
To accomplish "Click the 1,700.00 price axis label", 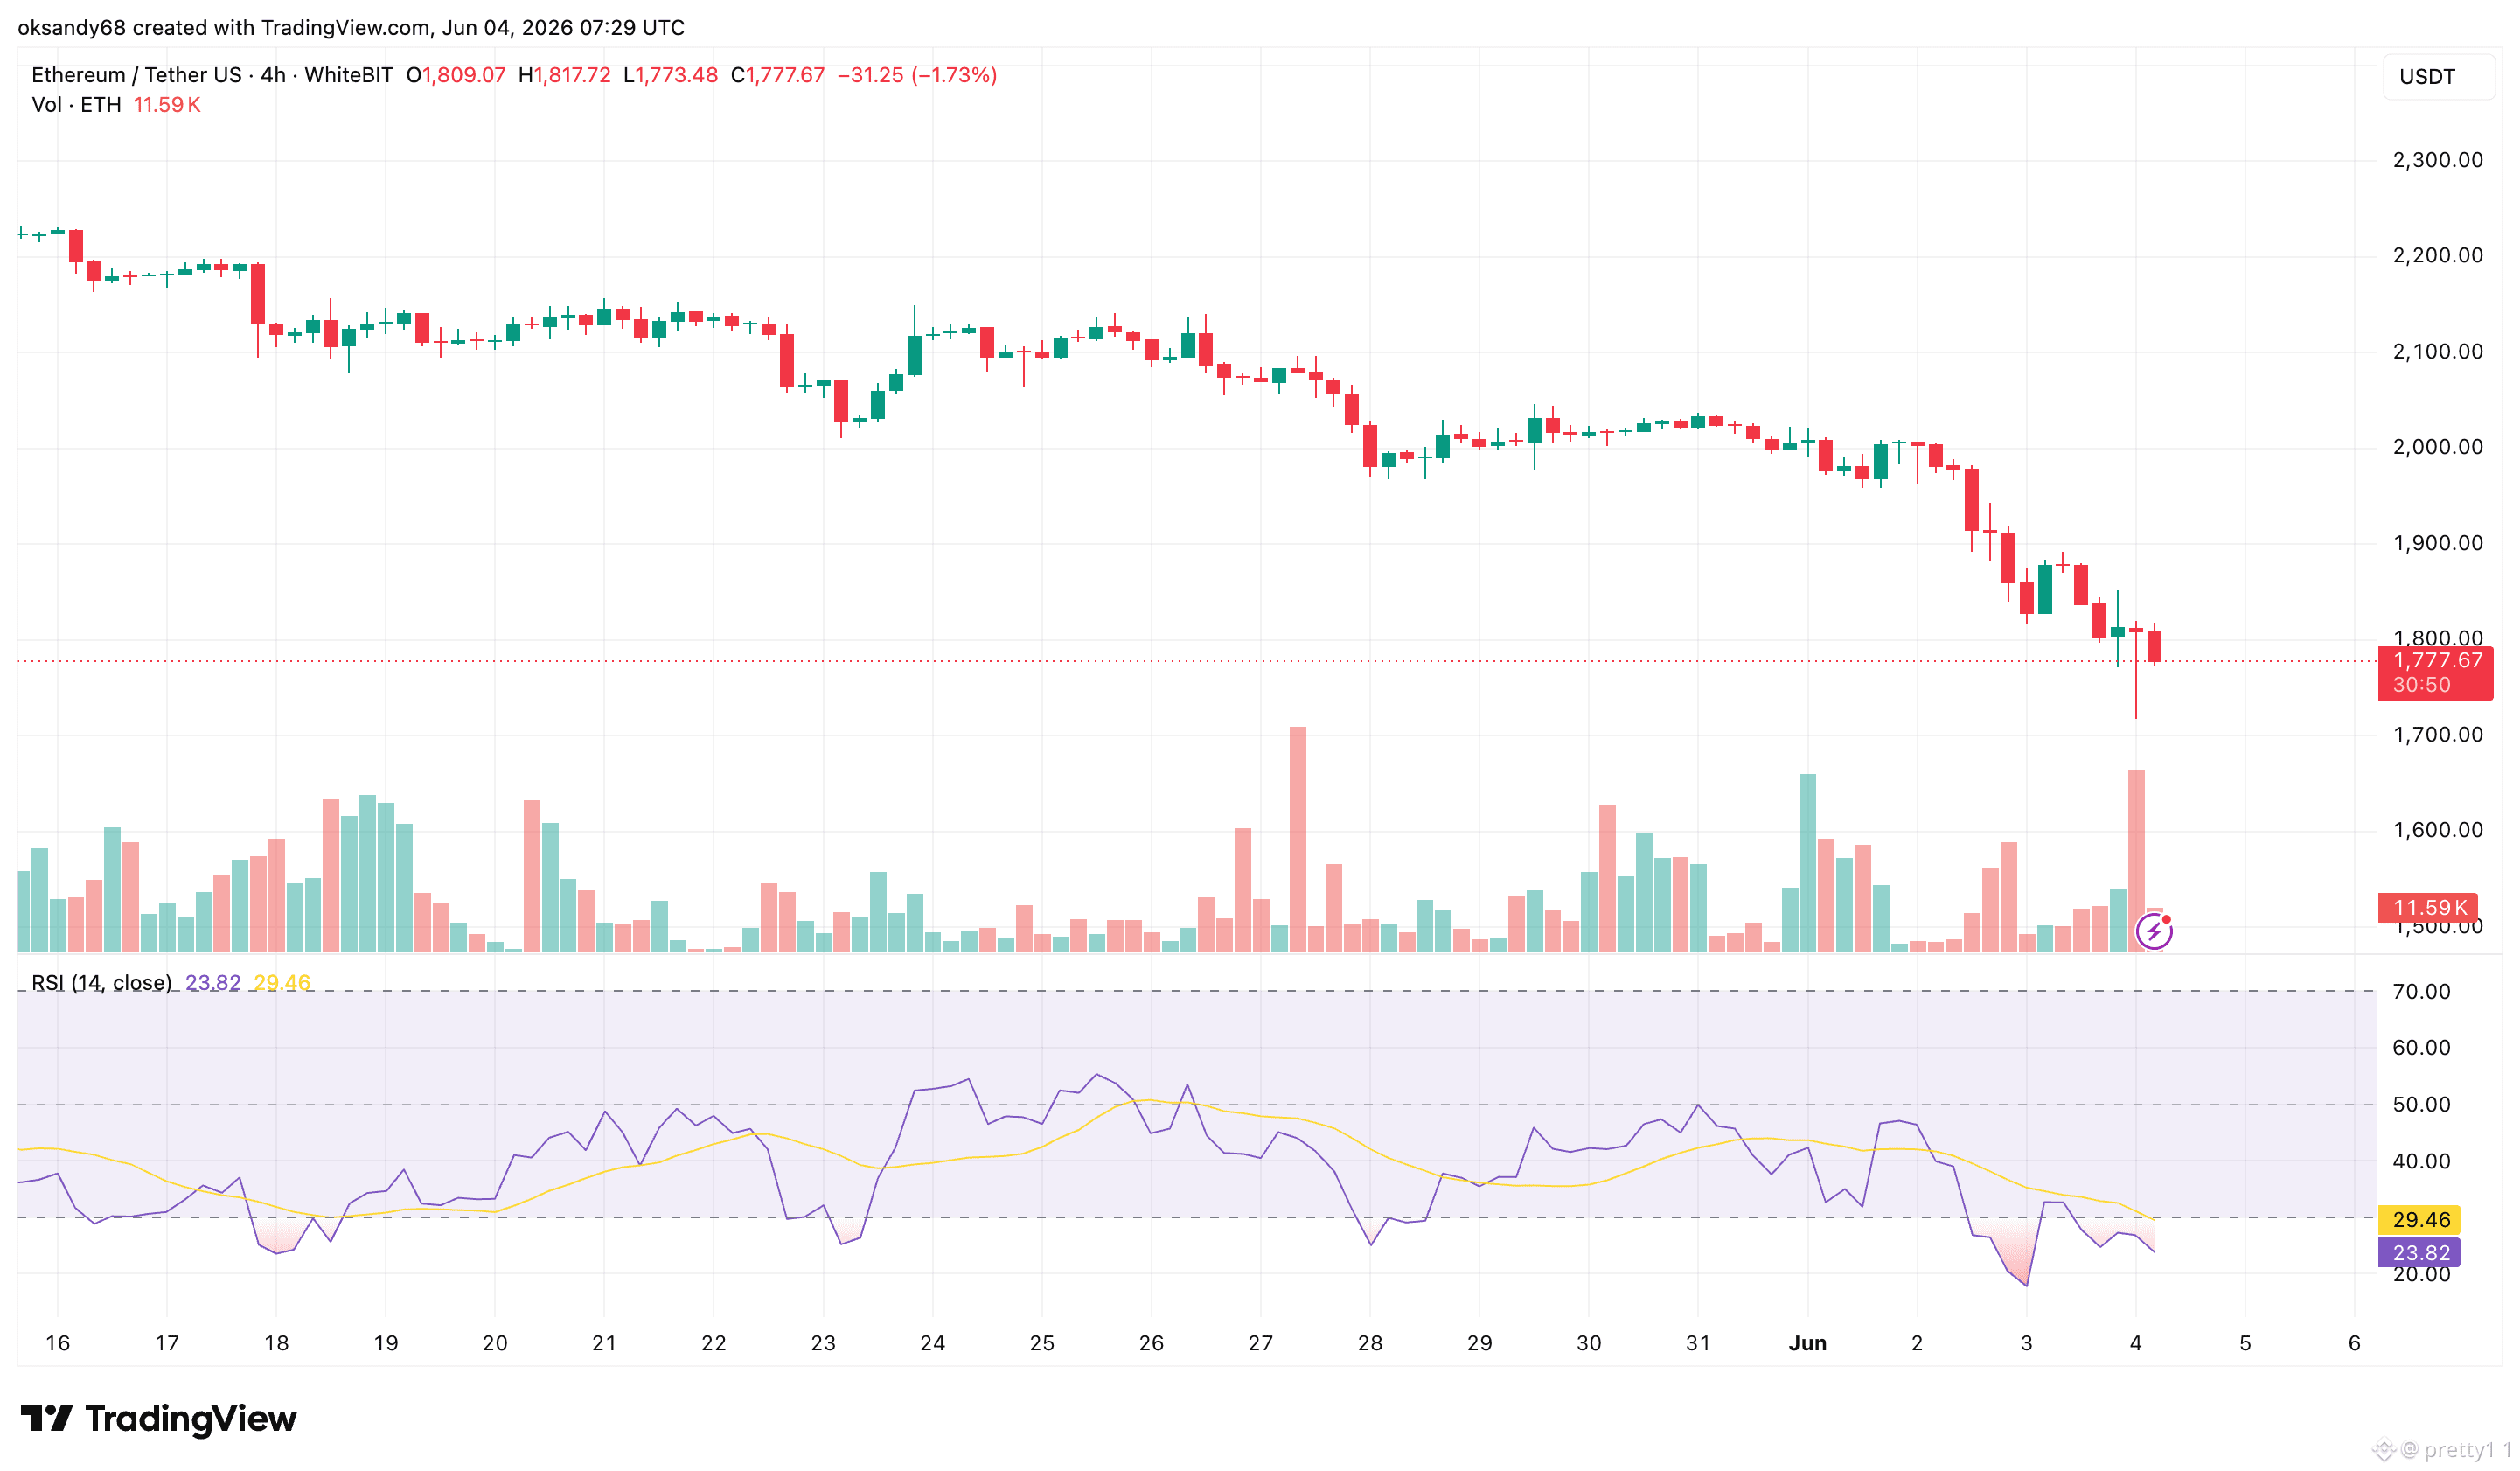I will pos(2437,735).
